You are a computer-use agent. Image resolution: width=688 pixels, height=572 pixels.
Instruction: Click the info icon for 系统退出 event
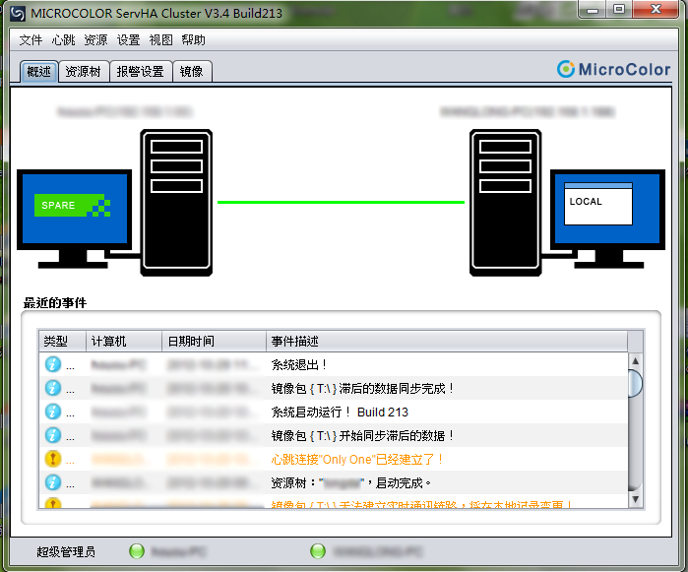tap(53, 364)
